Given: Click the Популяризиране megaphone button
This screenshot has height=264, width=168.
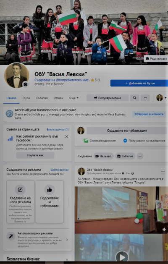Looking at the screenshot, I should tap(108, 98).
